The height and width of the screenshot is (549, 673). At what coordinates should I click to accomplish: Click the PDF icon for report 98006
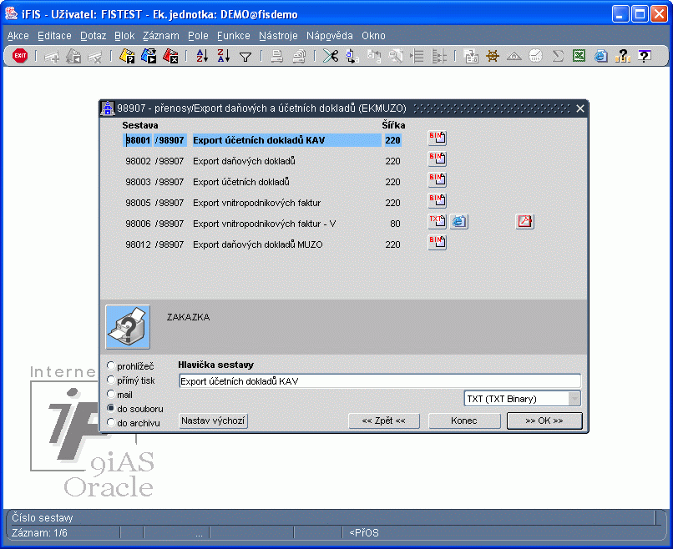[524, 221]
